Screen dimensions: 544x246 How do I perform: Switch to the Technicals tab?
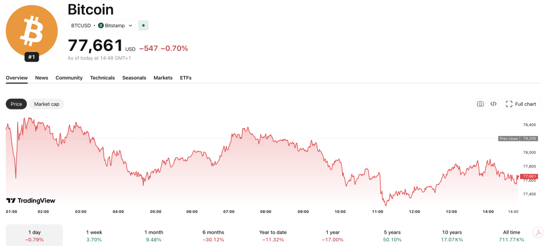pyautogui.click(x=103, y=78)
